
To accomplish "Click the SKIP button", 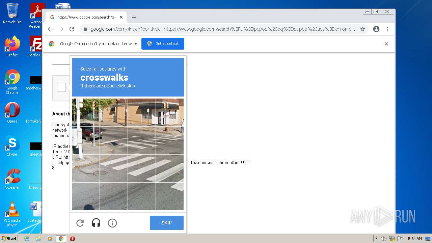I will pyautogui.click(x=167, y=223).
